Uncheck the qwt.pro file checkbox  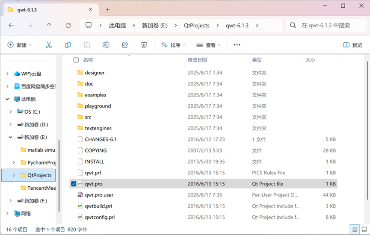coord(74,184)
